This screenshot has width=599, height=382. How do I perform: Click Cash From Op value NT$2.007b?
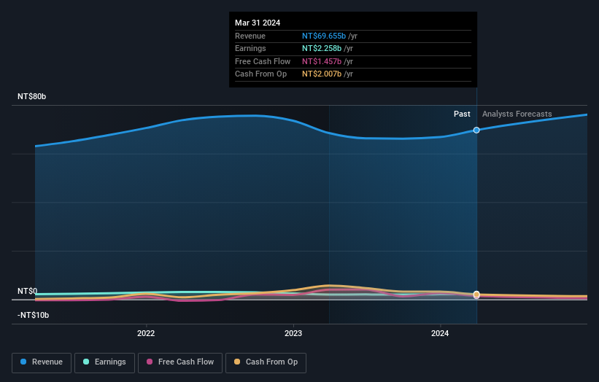(x=322, y=74)
